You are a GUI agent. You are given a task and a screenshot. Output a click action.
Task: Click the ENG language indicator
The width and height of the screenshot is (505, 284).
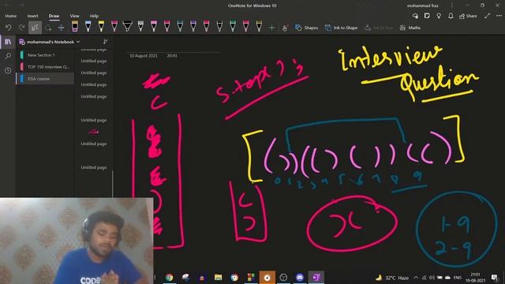click(x=458, y=278)
